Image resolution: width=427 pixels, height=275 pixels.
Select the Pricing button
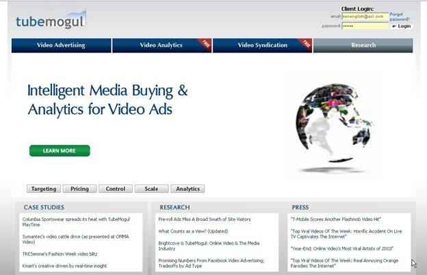tap(79, 189)
